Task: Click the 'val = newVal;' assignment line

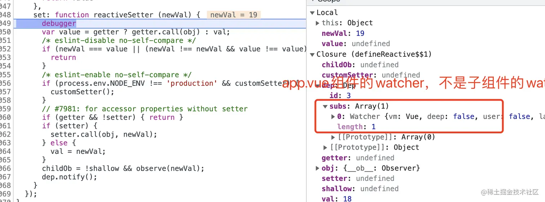Action: (78, 151)
